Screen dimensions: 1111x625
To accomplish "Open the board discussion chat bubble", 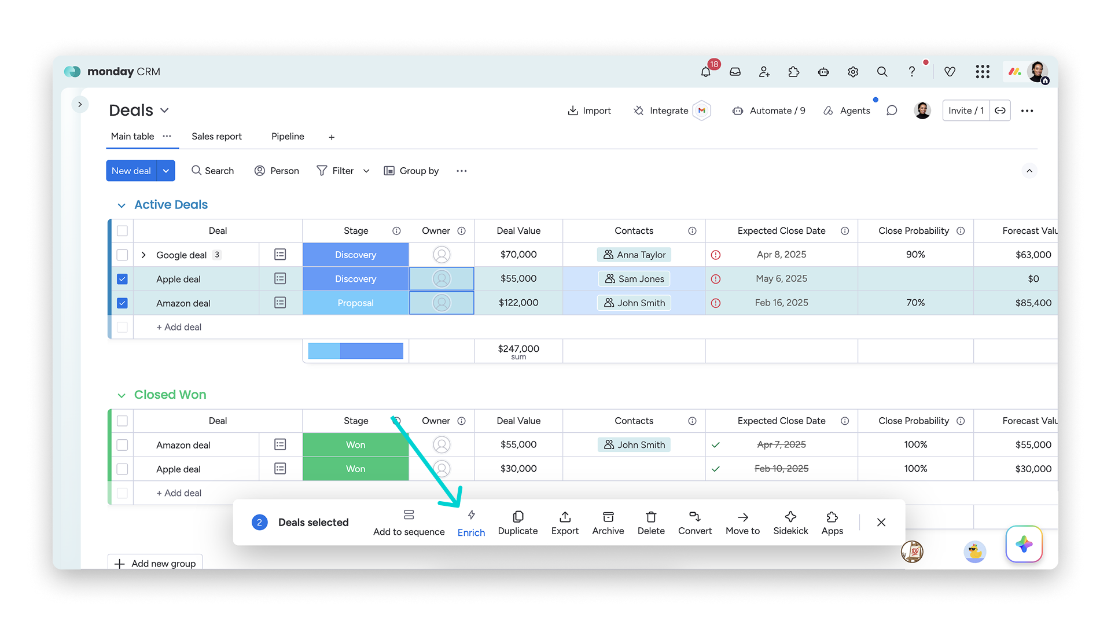I will point(892,111).
